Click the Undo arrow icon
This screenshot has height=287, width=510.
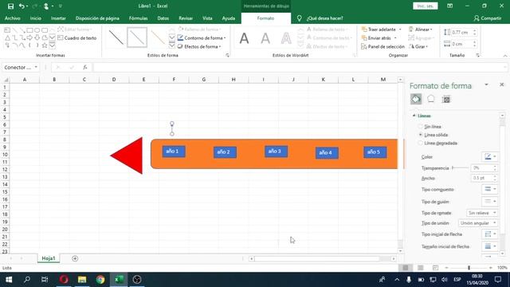click(22, 6)
